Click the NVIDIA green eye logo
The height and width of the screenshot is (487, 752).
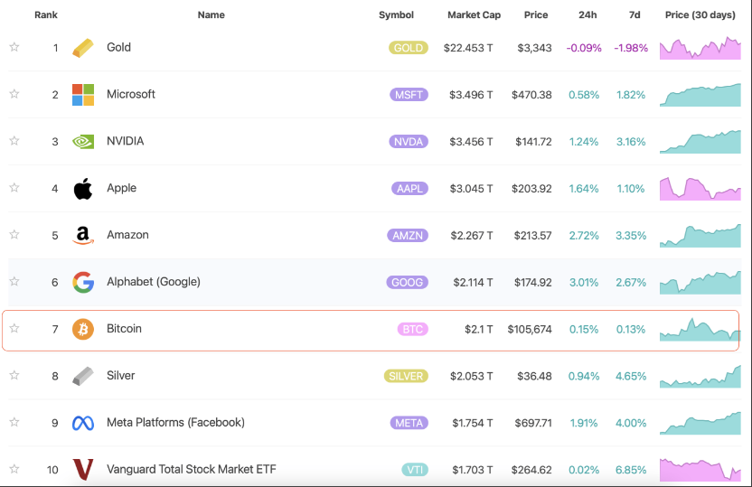[x=83, y=142]
